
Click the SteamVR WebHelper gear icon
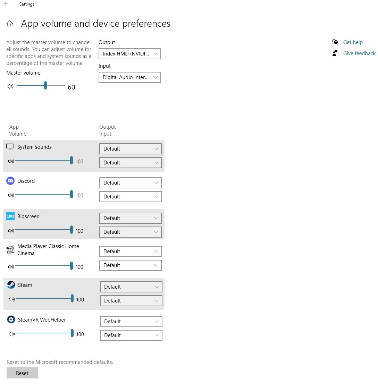11,319
